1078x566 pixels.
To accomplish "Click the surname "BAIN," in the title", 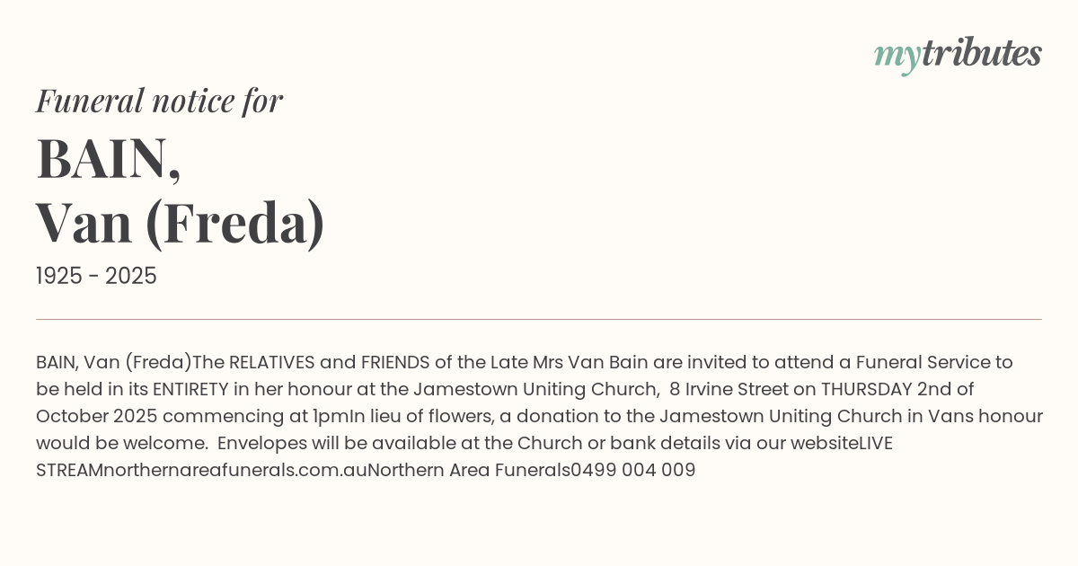I will pos(109,159).
